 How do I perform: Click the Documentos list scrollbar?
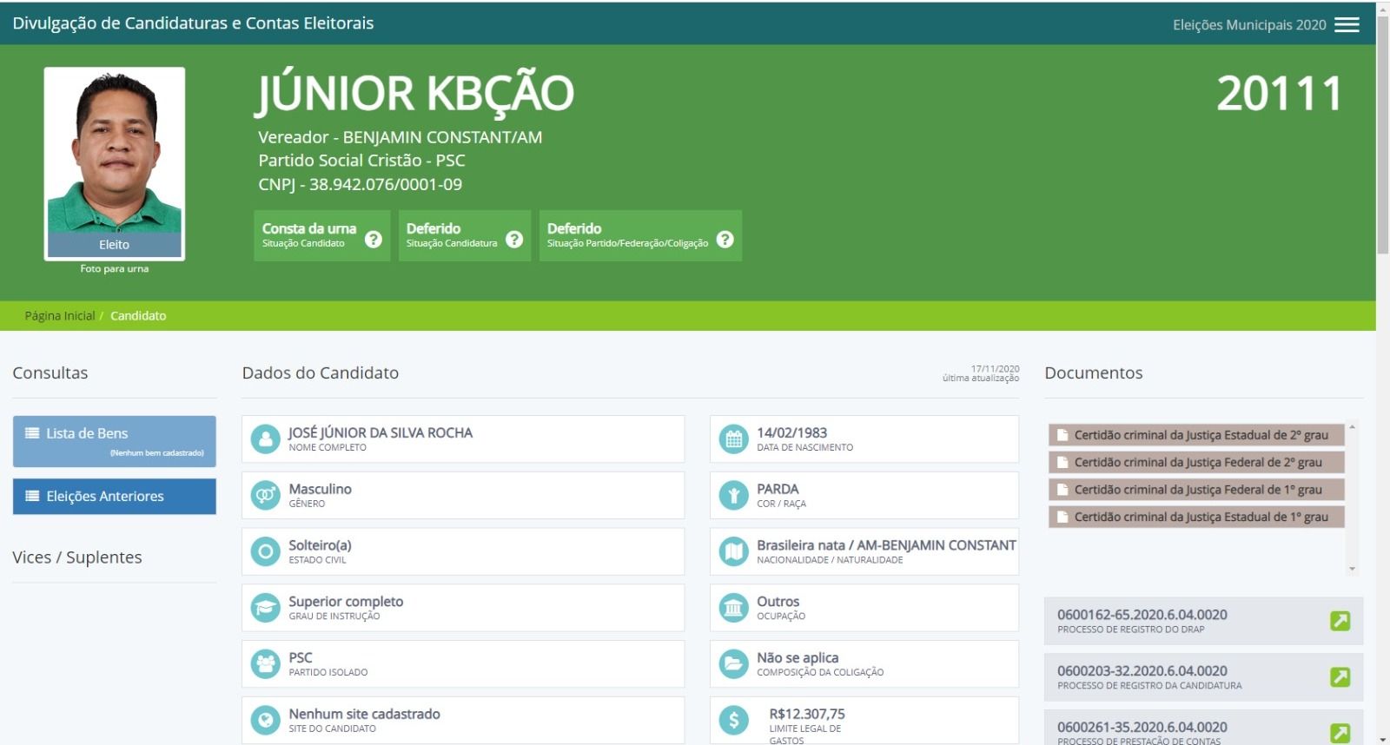pyautogui.click(x=1352, y=498)
